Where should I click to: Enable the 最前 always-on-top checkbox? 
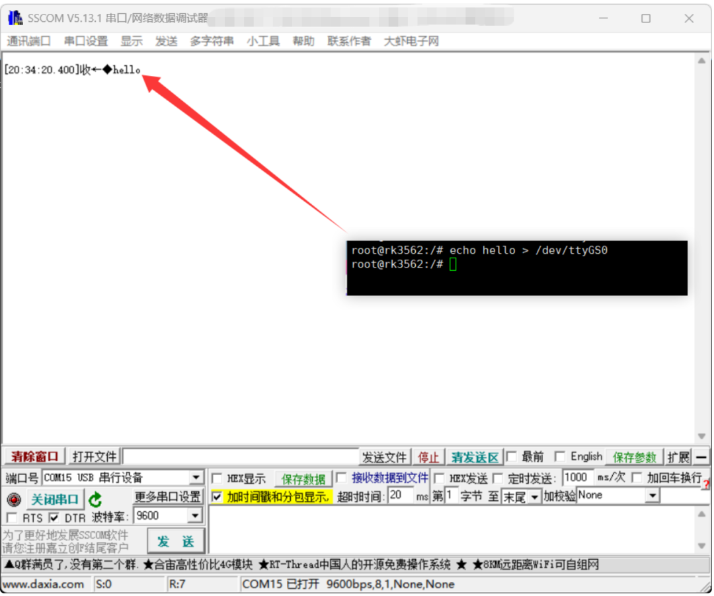click(x=512, y=457)
